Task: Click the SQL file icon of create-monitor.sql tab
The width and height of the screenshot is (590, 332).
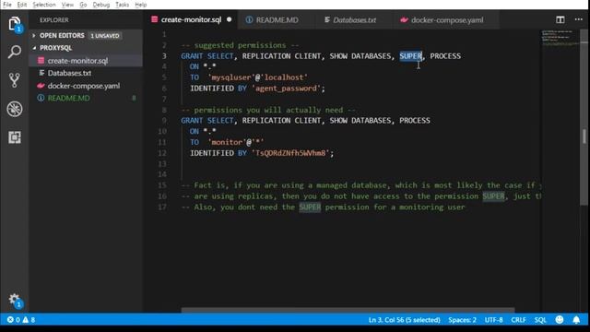Action: coord(154,19)
